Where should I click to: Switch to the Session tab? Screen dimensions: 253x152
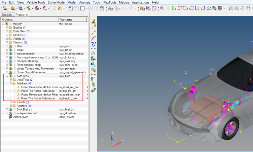tap(6, 15)
